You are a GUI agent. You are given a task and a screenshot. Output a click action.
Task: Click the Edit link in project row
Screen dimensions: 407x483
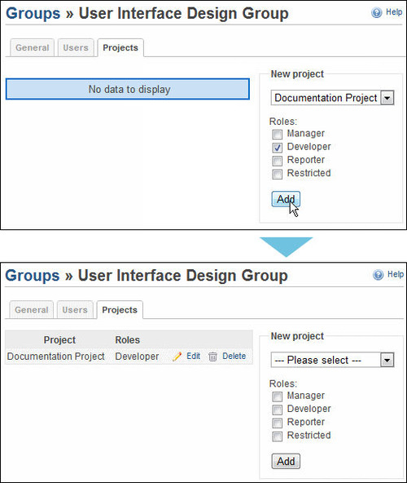coord(193,356)
